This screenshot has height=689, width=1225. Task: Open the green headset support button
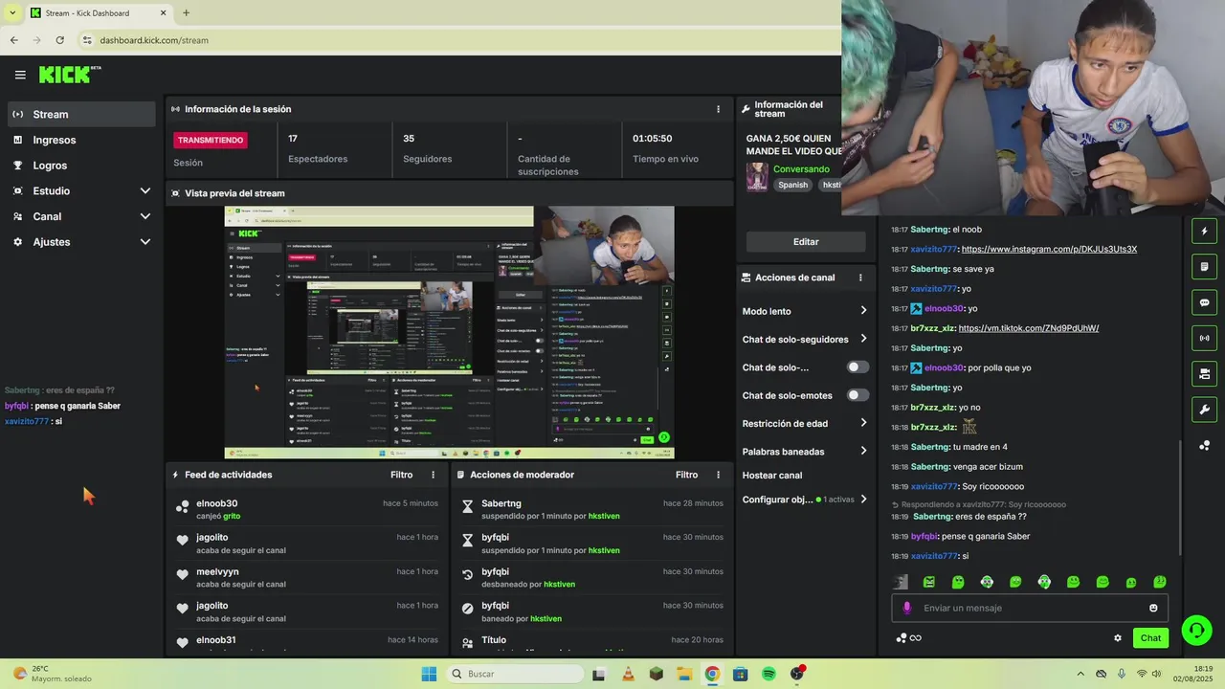pos(1196,630)
